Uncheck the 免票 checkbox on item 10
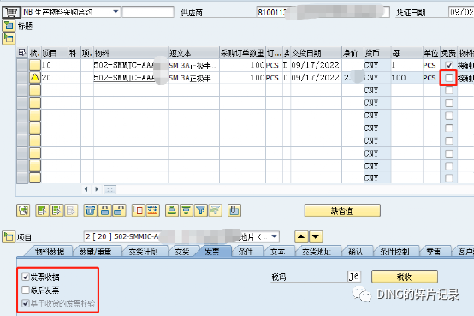 (x=449, y=65)
